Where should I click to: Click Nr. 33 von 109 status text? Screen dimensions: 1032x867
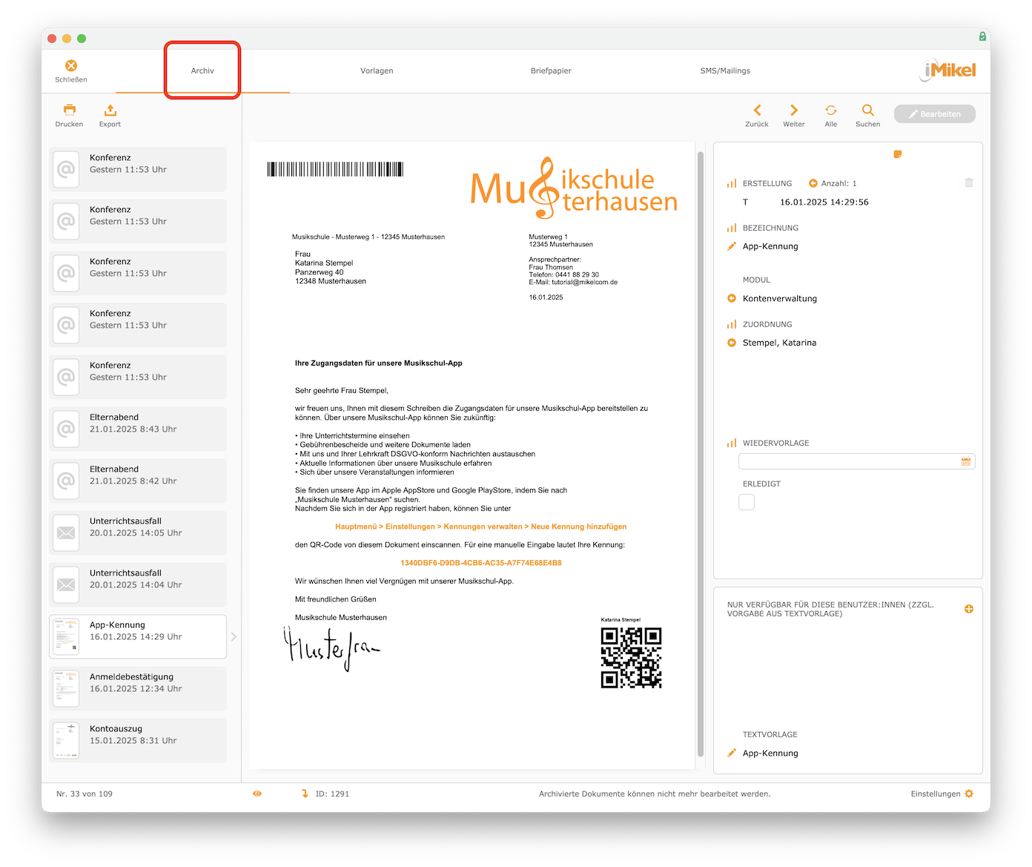[x=85, y=794]
